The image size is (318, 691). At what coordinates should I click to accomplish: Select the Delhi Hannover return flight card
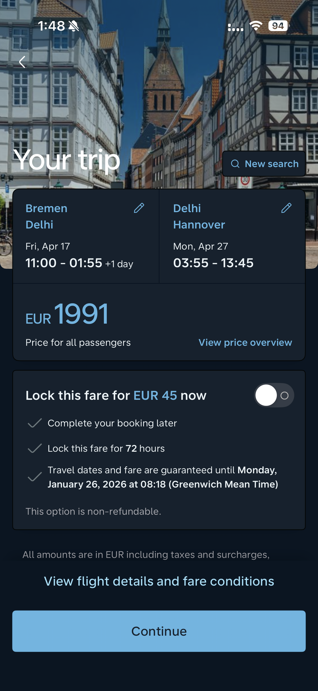[x=232, y=236]
